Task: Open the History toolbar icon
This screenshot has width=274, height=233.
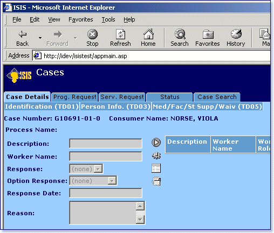Action: 236,34
